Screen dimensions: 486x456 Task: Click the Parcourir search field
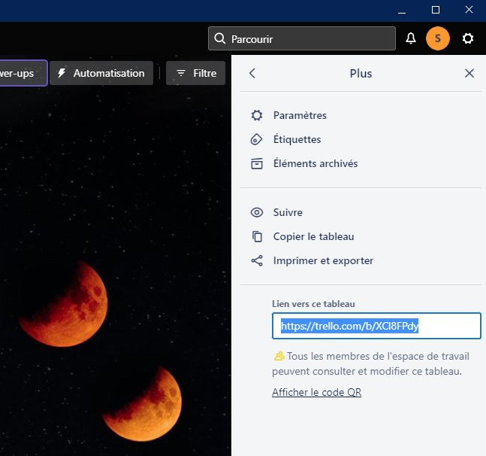(x=302, y=38)
